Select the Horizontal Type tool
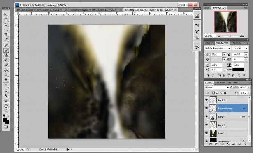The height and width of the screenshot is (153, 253). click(x=6, y=90)
